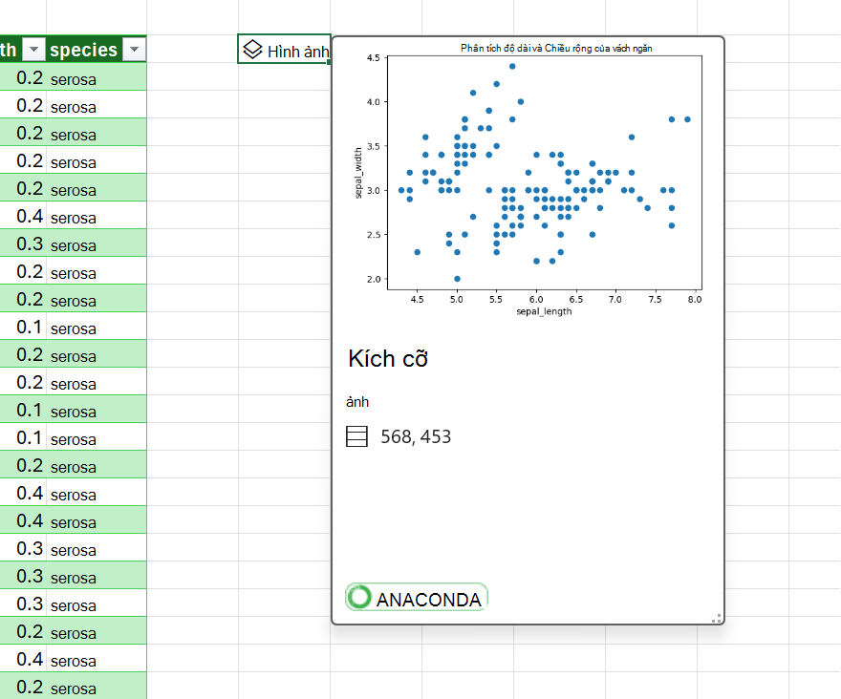Image resolution: width=841 pixels, height=699 pixels.
Task: Click the table icon next to 568, 453
Action: [356, 436]
